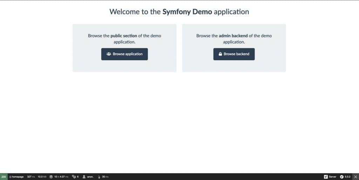This screenshot has width=359, height=180.
Task: Open the Browse backend button
Action: [234, 54]
